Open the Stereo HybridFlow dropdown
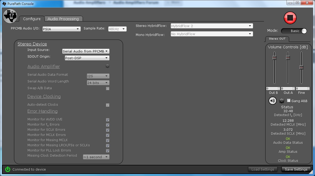 click(x=212, y=26)
